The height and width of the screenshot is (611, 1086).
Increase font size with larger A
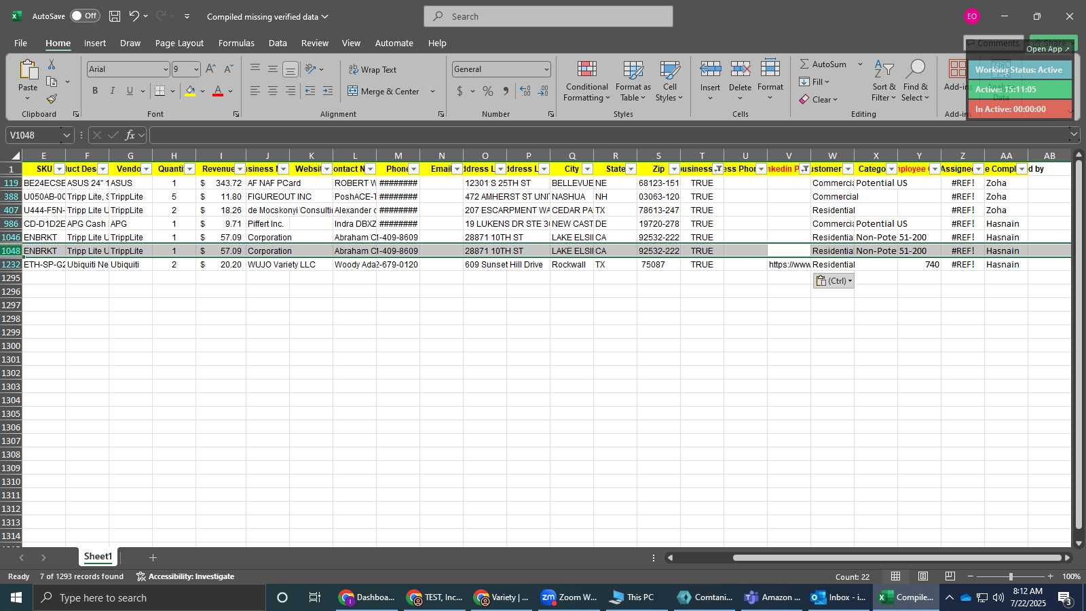(x=210, y=69)
